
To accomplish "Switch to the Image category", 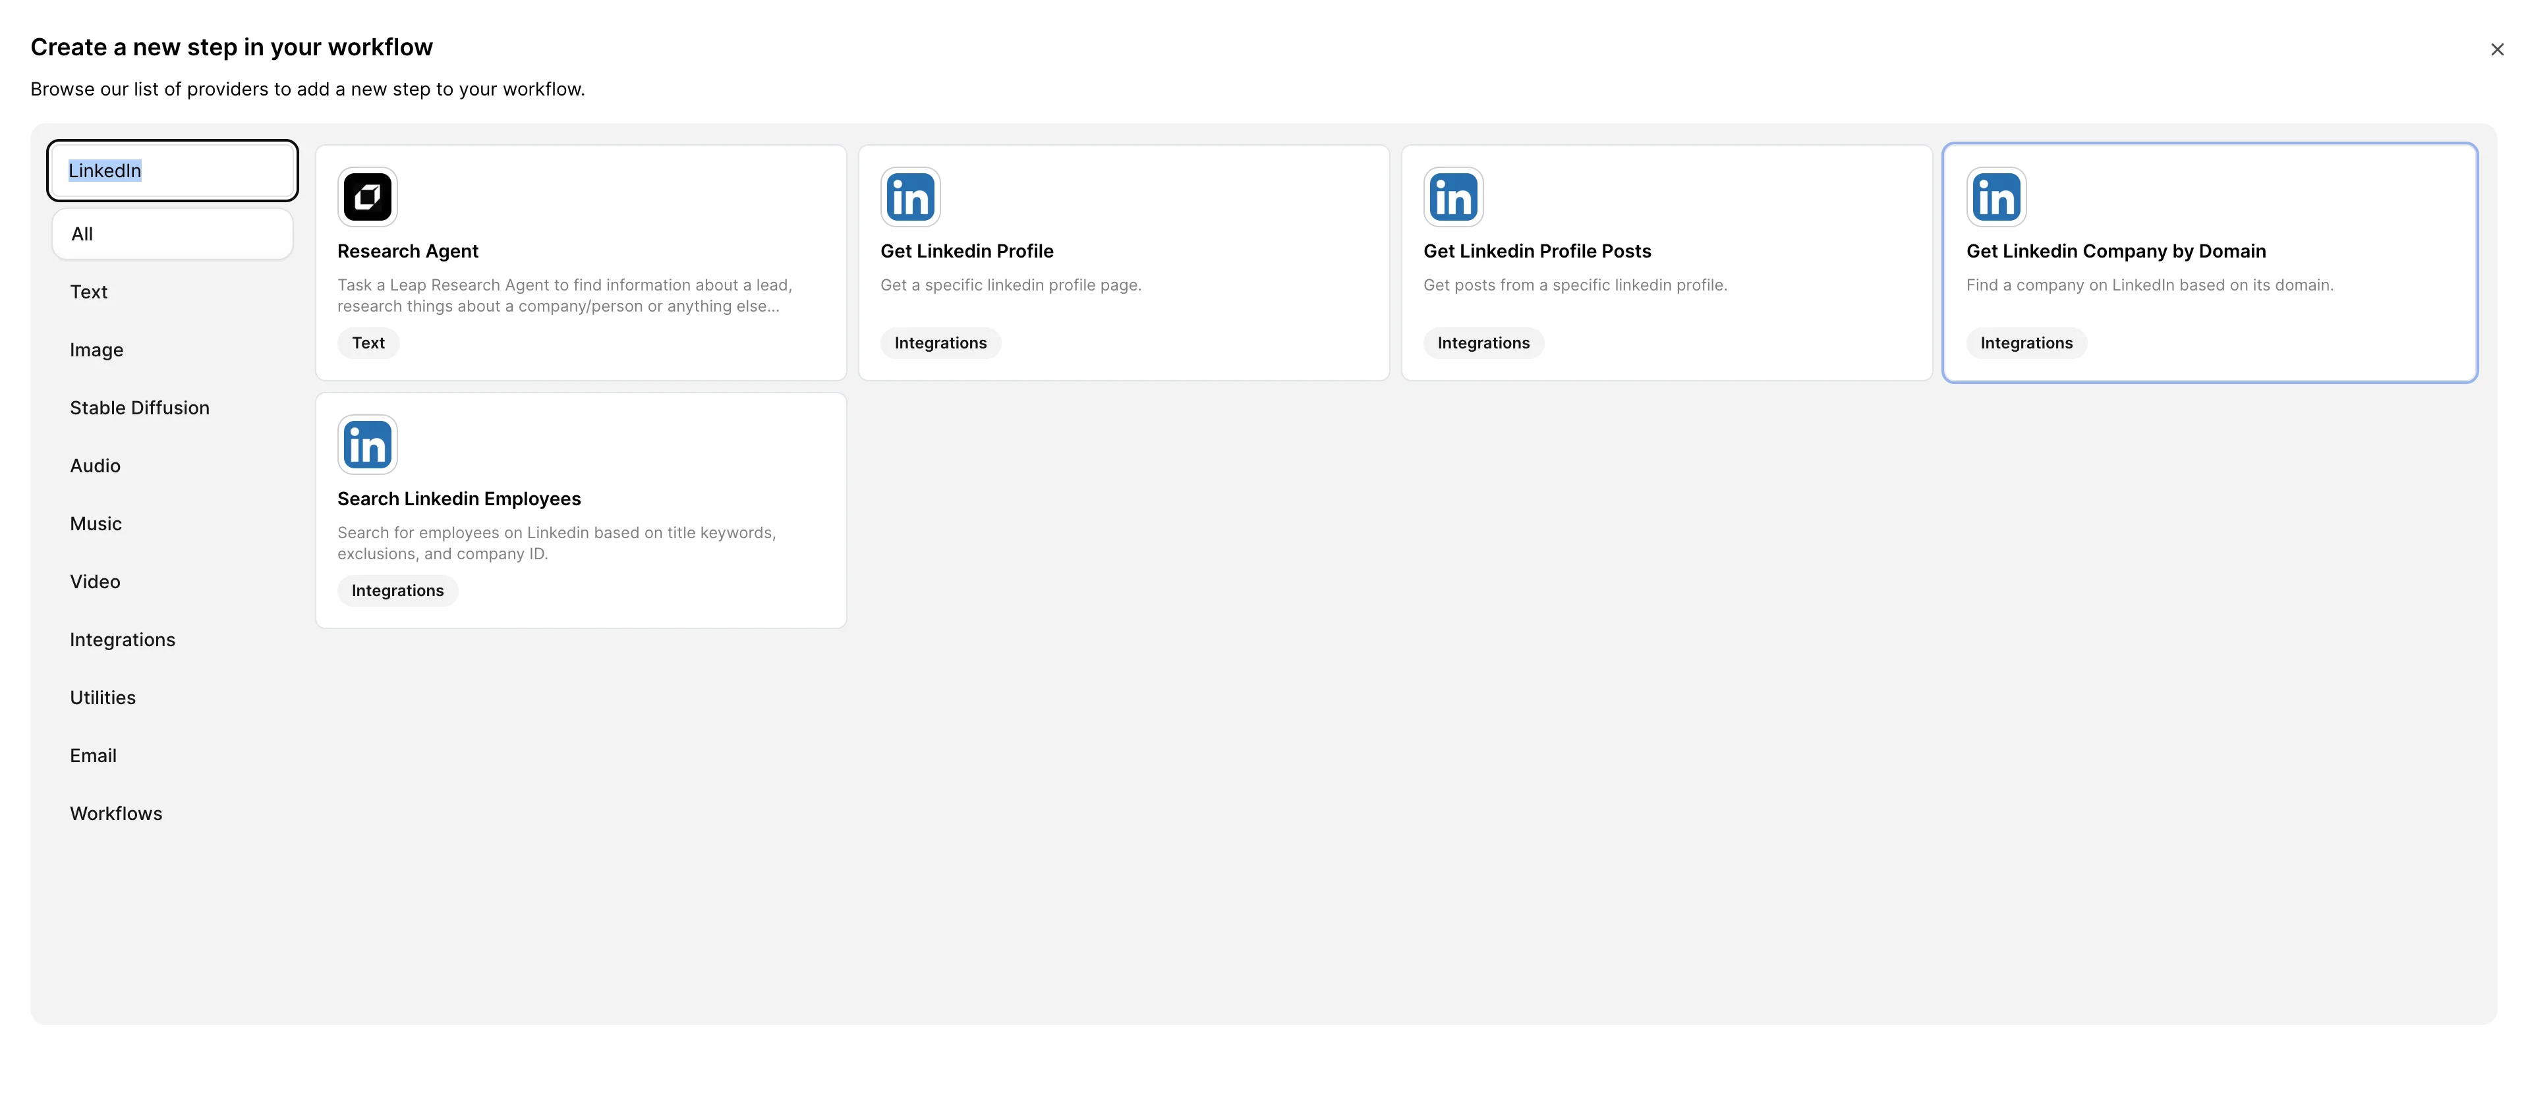I will click(x=96, y=350).
